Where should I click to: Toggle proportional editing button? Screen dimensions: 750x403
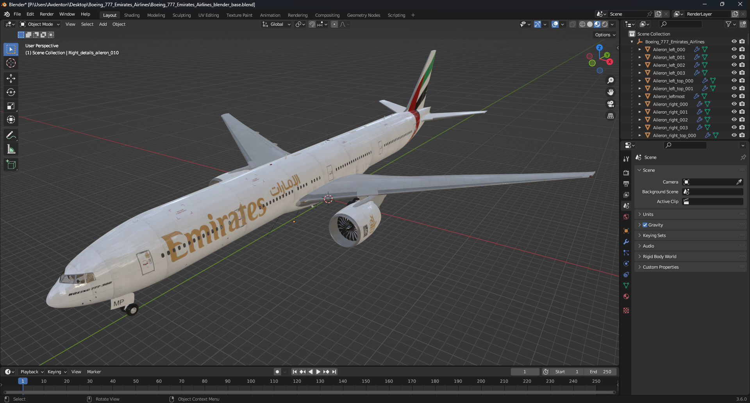[x=334, y=24]
